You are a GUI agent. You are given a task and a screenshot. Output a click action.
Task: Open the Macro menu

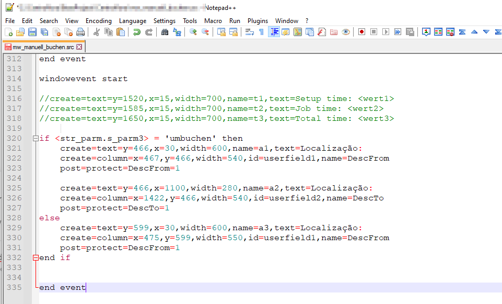tap(213, 21)
